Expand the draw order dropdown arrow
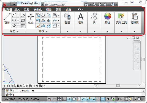The image size is (147, 103). tap(58, 15)
